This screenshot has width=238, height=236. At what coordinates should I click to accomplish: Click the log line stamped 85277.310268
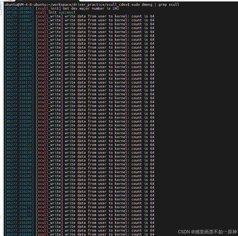[80, 203]
